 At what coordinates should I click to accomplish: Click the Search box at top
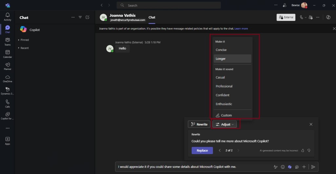coord(169,5)
